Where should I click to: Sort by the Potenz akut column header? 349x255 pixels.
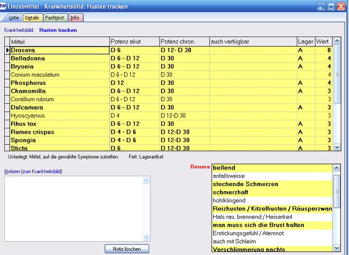tap(134, 41)
